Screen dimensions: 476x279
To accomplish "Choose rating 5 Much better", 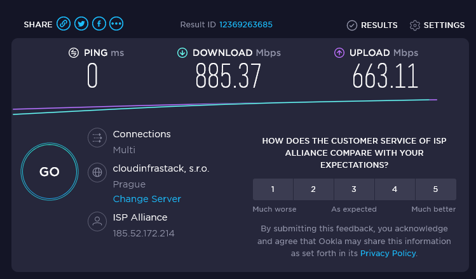I will 435,189.
